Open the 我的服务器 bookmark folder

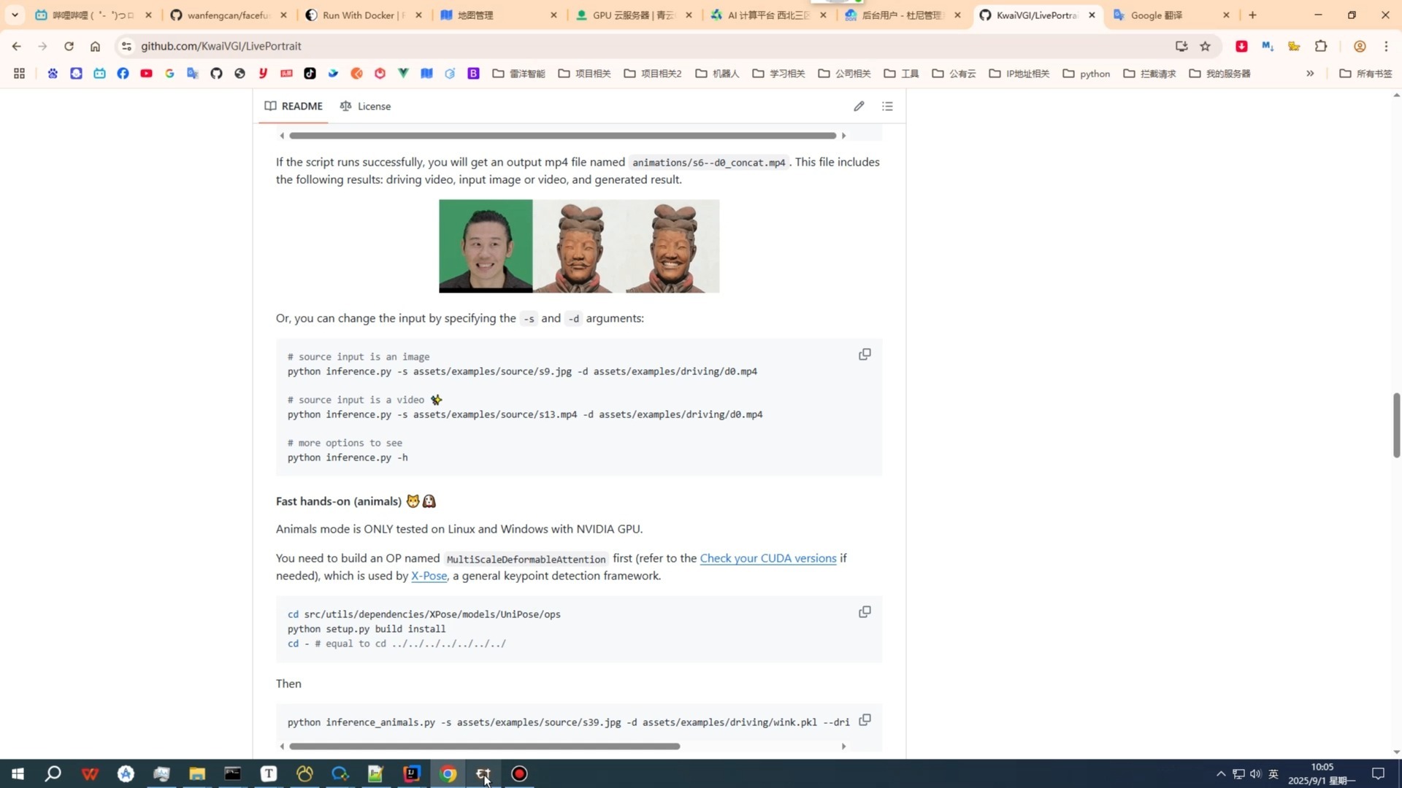click(x=1220, y=74)
